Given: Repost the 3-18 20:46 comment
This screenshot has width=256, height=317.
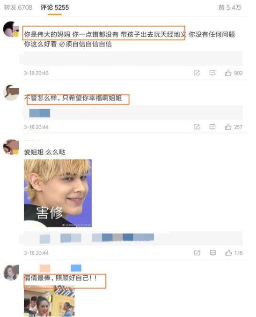Looking at the screenshot, I should [x=197, y=73].
